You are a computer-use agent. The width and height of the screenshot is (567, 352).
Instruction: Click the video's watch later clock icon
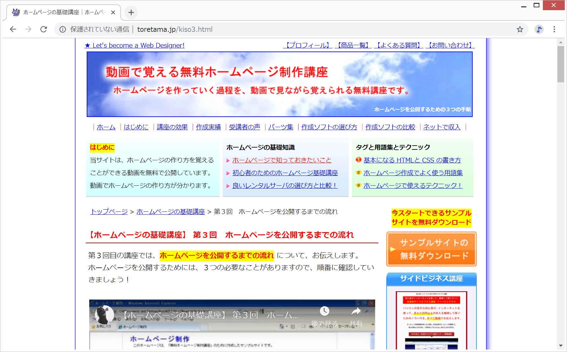click(324, 312)
